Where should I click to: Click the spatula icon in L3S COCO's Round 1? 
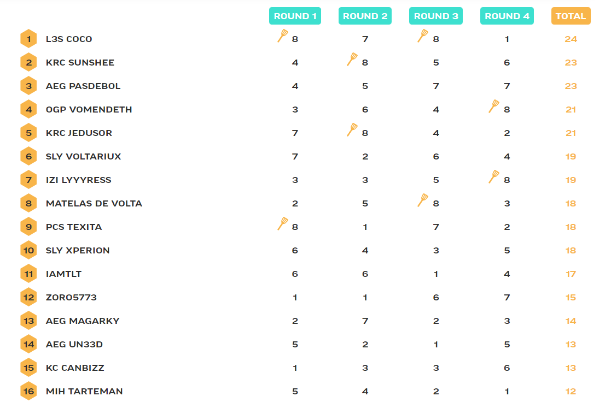point(283,37)
